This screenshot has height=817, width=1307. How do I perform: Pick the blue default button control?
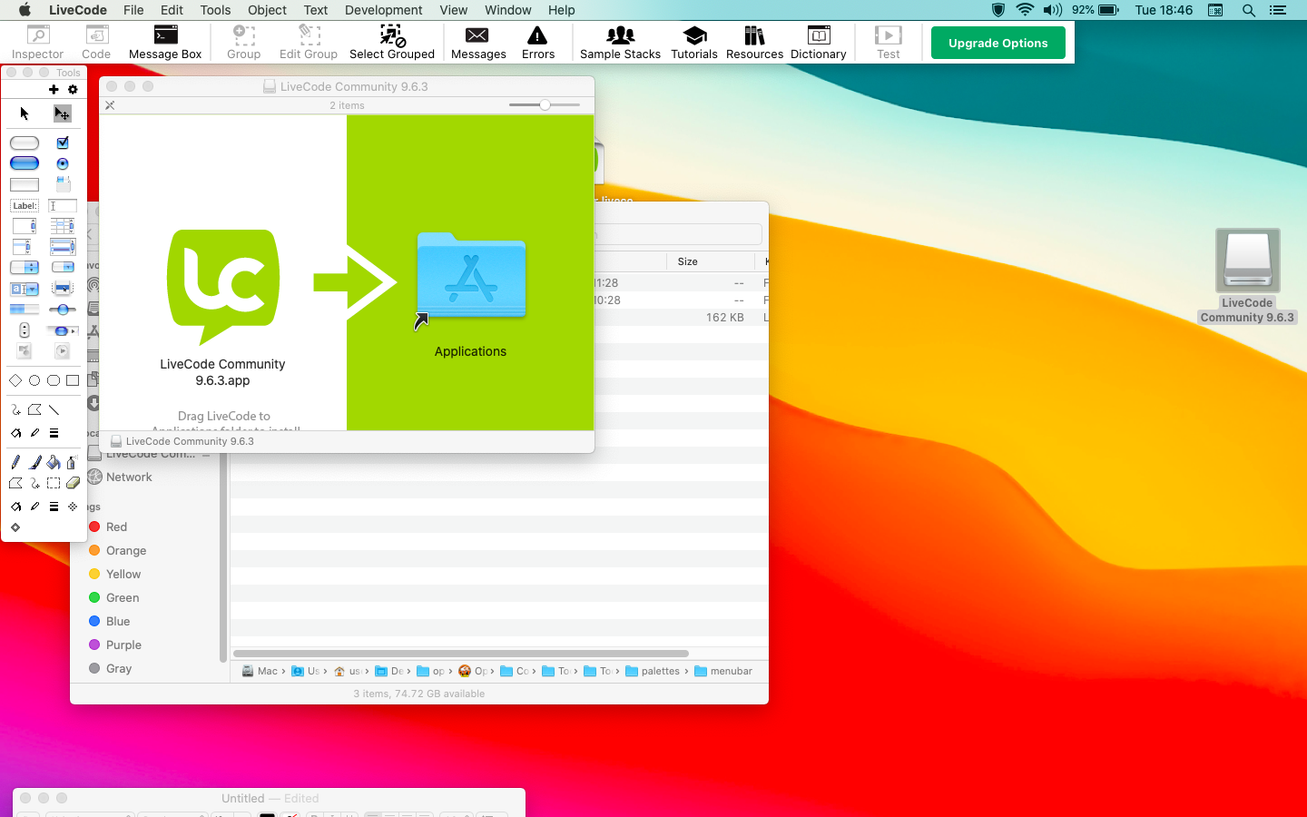coord(25,163)
